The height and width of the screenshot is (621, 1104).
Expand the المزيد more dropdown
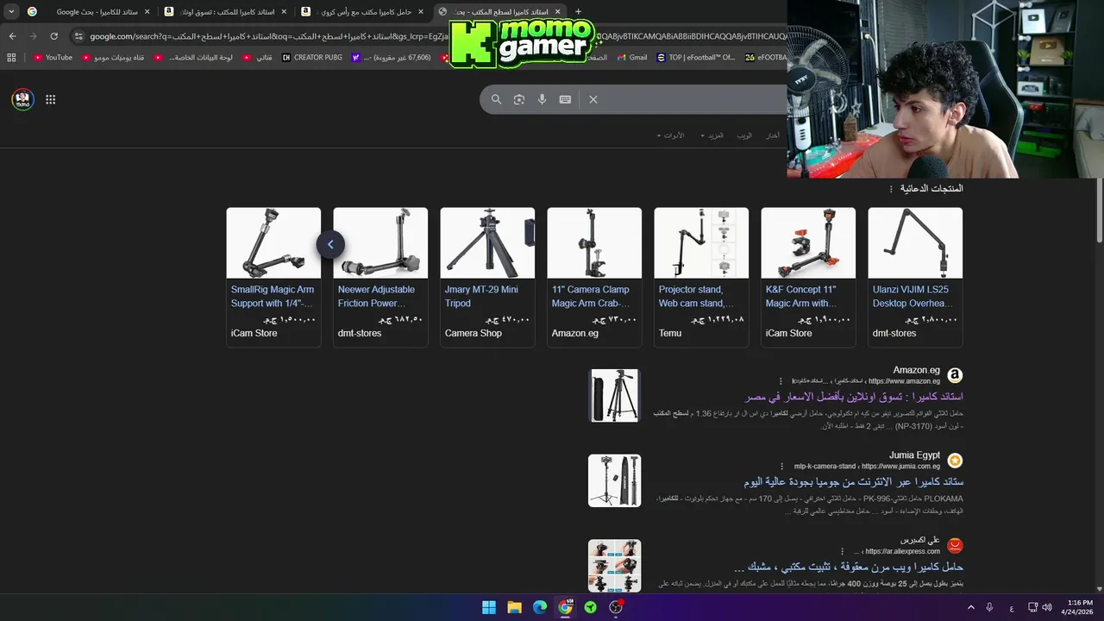(x=712, y=135)
